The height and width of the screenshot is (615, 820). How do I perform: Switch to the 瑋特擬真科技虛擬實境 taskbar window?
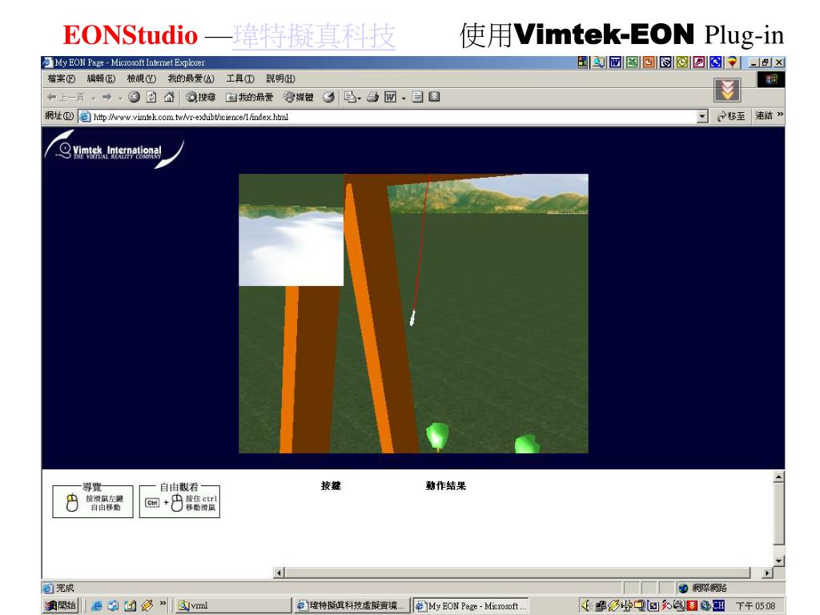352,605
